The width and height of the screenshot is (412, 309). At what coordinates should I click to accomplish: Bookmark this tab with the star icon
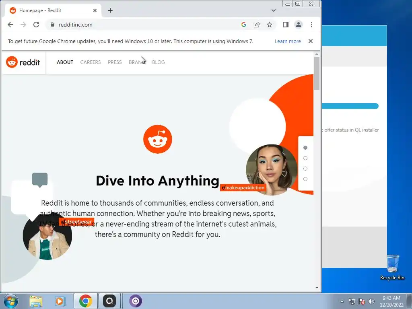(269, 25)
